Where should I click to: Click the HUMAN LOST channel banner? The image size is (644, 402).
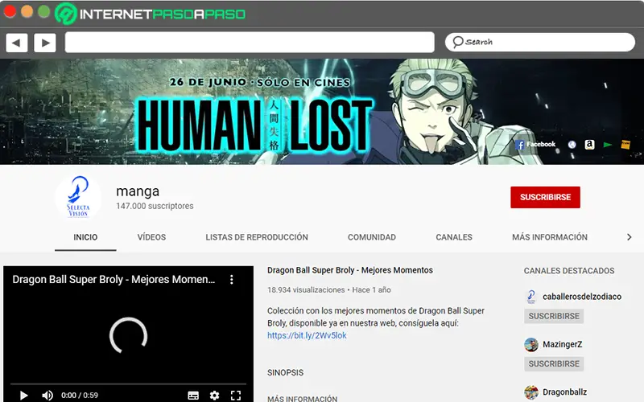pyautogui.click(x=322, y=112)
